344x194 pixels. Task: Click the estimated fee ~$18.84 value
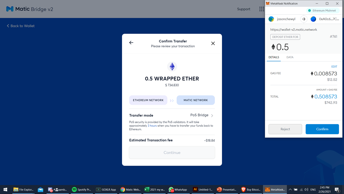[x=209, y=141]
